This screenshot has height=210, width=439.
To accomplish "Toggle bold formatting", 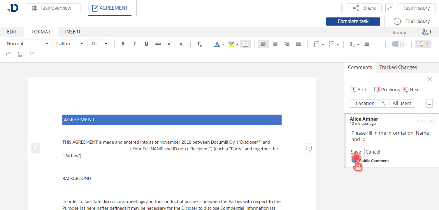I will [x=123, y=44].
